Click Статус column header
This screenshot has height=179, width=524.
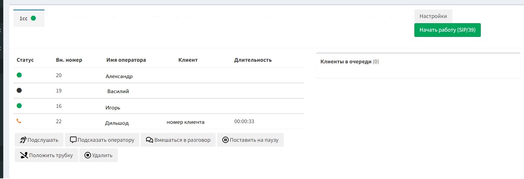[x=25, y=60]
